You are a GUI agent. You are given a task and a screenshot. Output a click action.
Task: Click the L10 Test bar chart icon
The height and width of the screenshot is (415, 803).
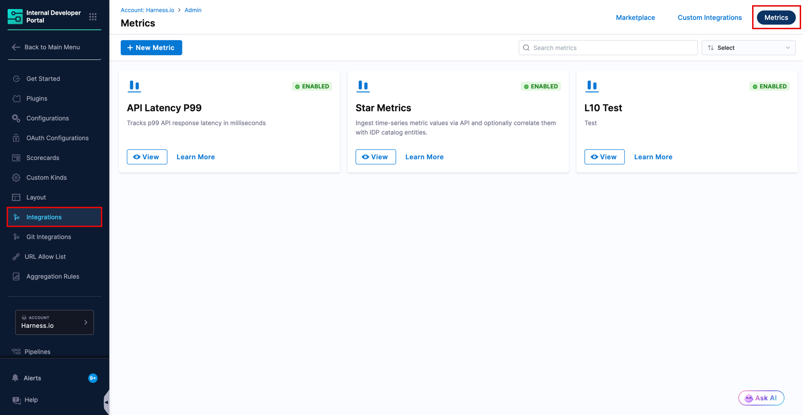pos(592,86)
